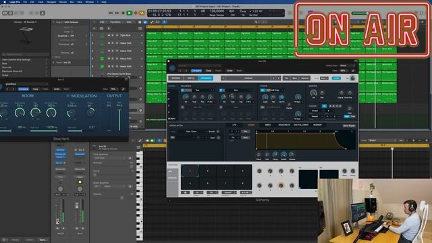
Task: Click the Library search field
Action: tap(26, 55)
